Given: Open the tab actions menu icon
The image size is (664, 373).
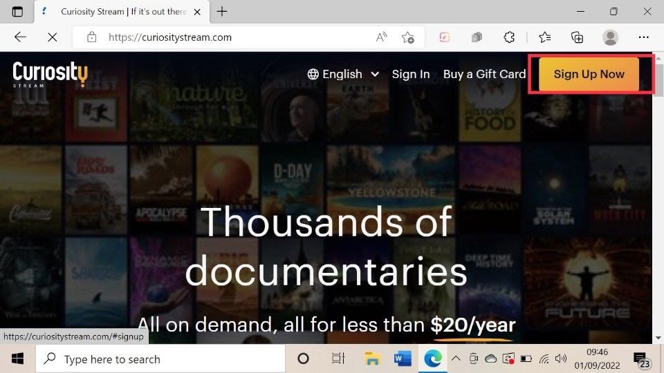Looking at the screenshot, I should click(x=17, y=12).
